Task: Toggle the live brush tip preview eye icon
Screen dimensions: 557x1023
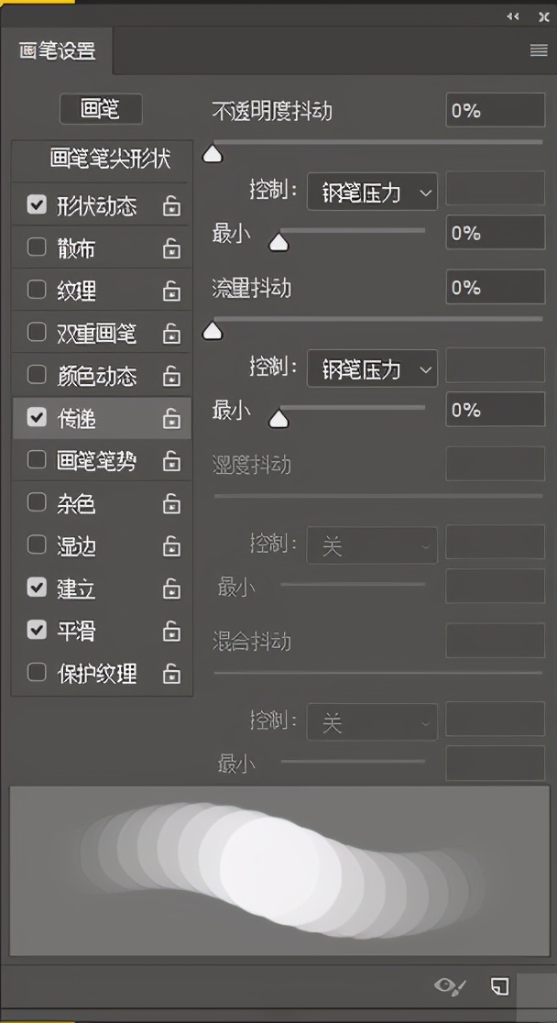Action: click(450, 986)
